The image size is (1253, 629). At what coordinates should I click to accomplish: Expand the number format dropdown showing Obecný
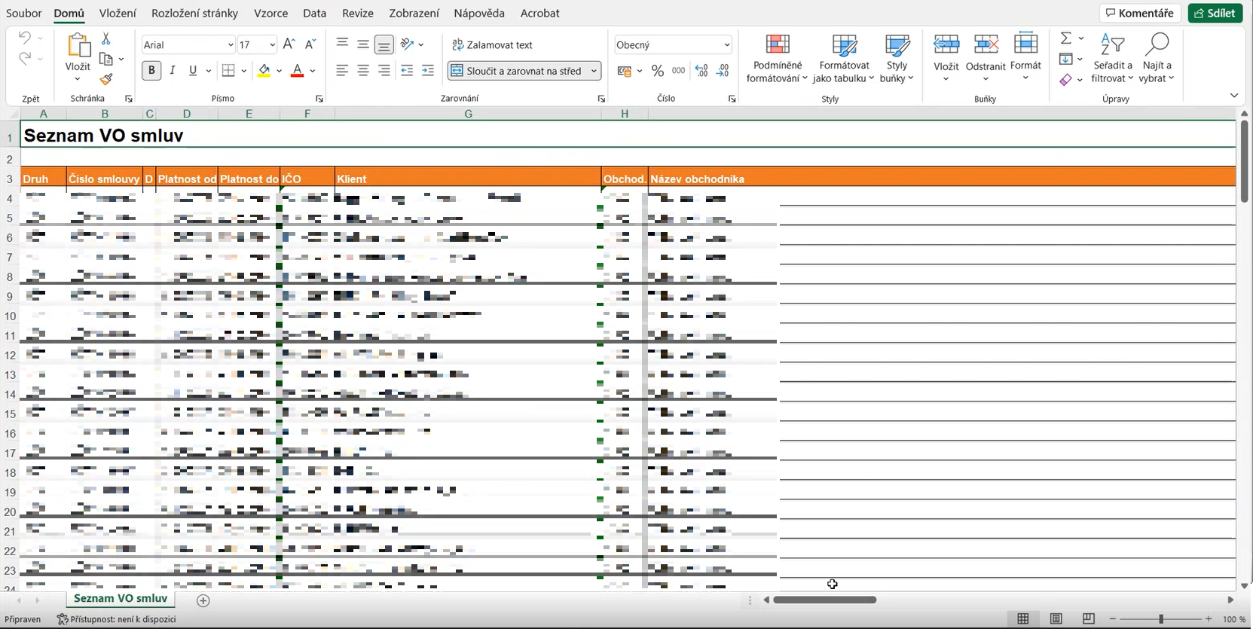pos(726,45)
